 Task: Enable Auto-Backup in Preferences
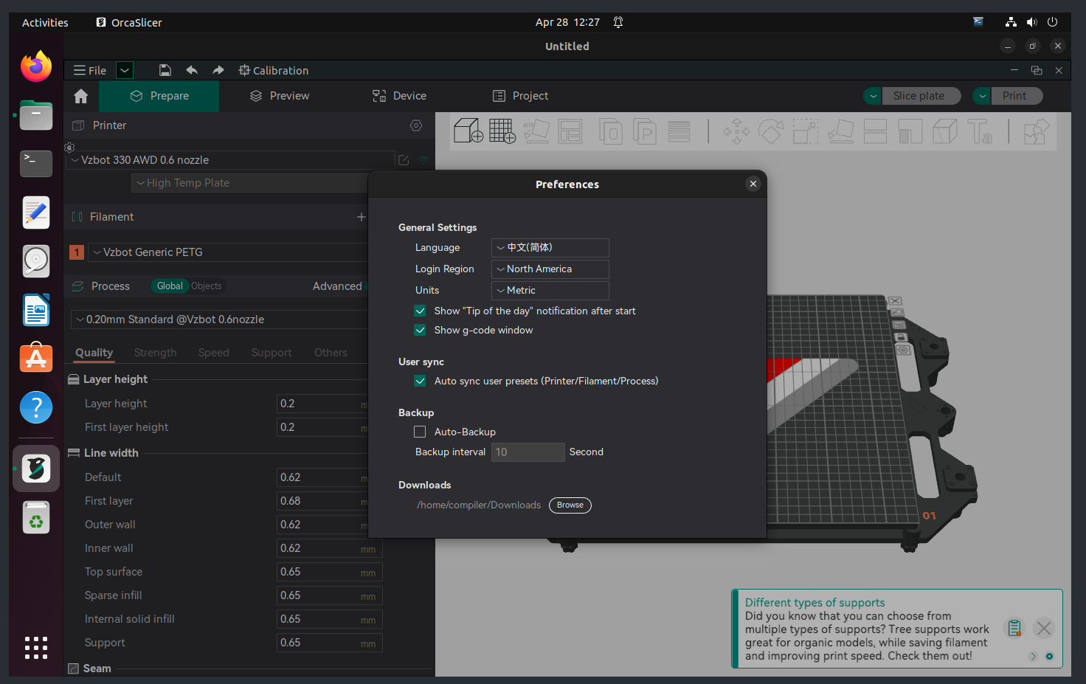pyautogui.click(x=420, y=432)
